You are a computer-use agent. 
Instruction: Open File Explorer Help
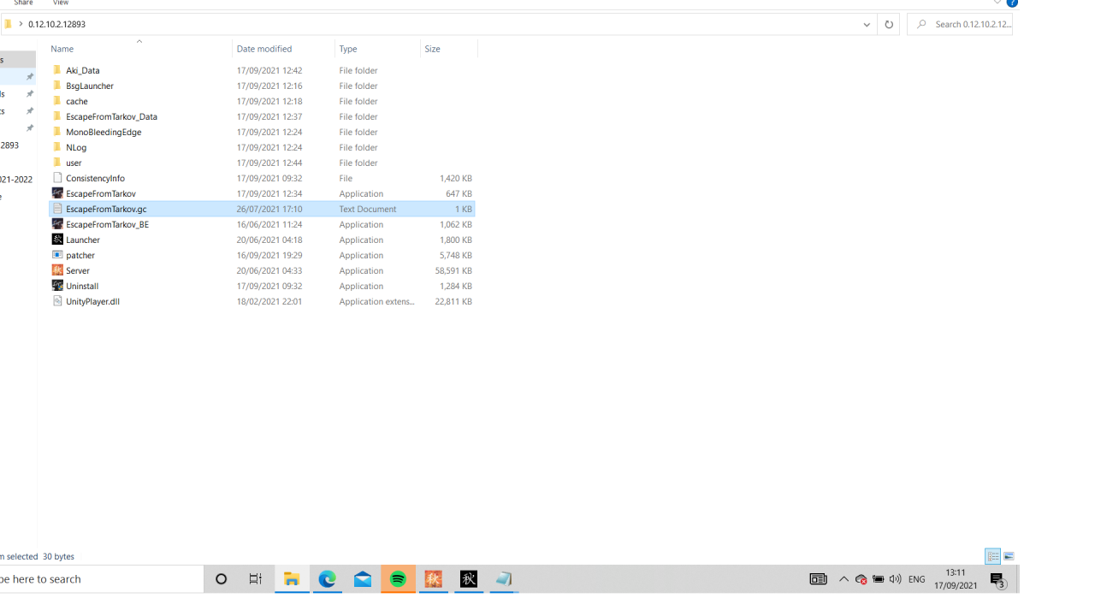[1012, 3]
